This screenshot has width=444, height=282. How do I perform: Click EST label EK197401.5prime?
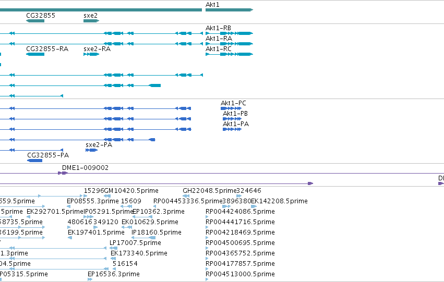click(96, 232)
